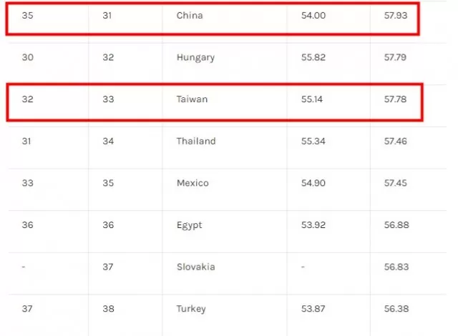Image resolution: width=458 pixels, height=336 pixels.
Task: Select Egypt's score 53.92
Action: tap(313, 225)
